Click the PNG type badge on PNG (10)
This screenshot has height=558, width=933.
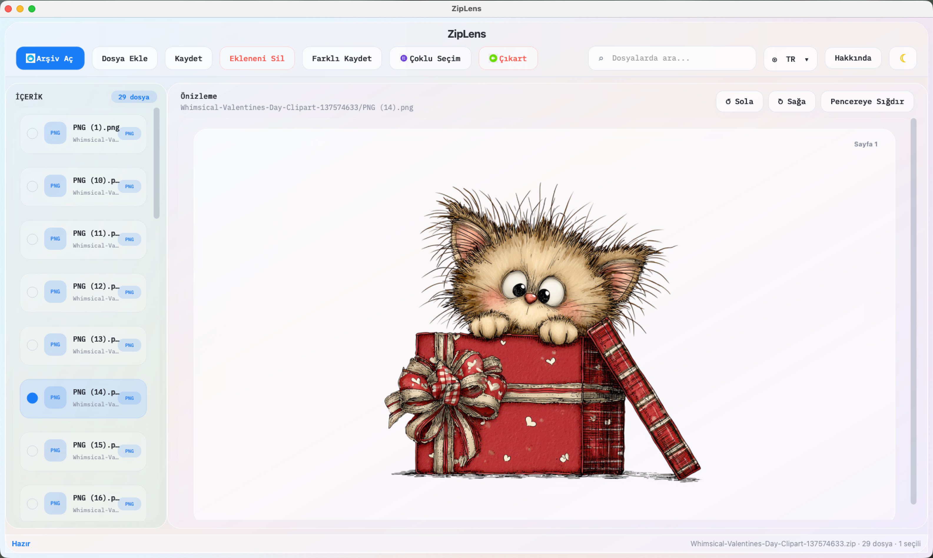[x=130, y=186]
